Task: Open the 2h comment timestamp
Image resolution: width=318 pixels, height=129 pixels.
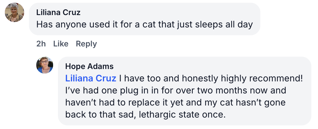Action: pyautogui.click(x=41, y=44)
